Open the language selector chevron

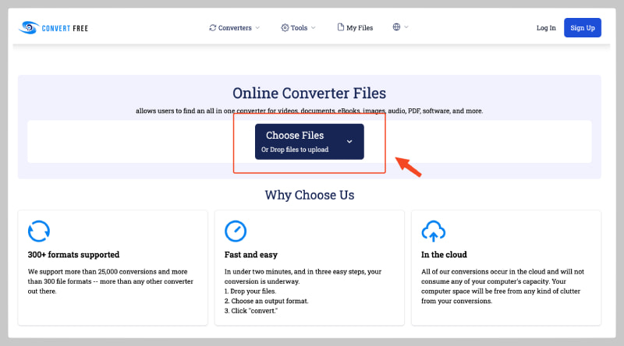tap(406, 27)
